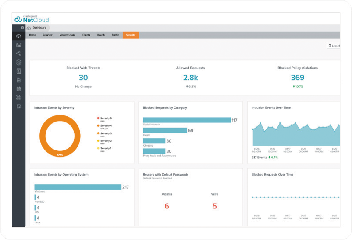Click the NetCloud logo
The height and width of the screenshot is (240, 352).
32,19
